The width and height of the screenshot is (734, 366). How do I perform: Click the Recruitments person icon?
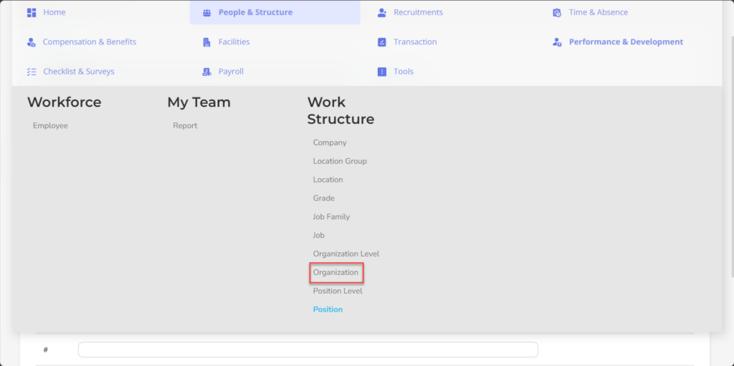(382, 13)
